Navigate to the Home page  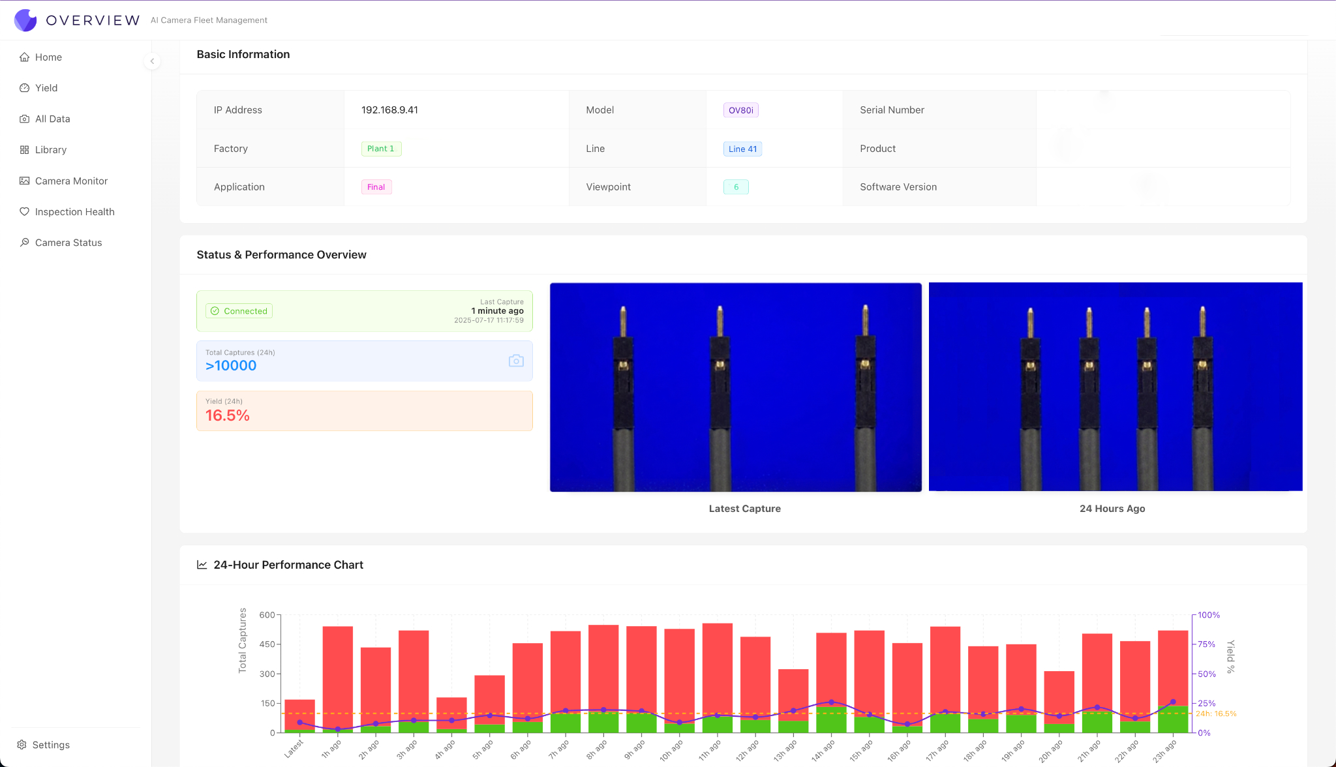click(47, 57)
